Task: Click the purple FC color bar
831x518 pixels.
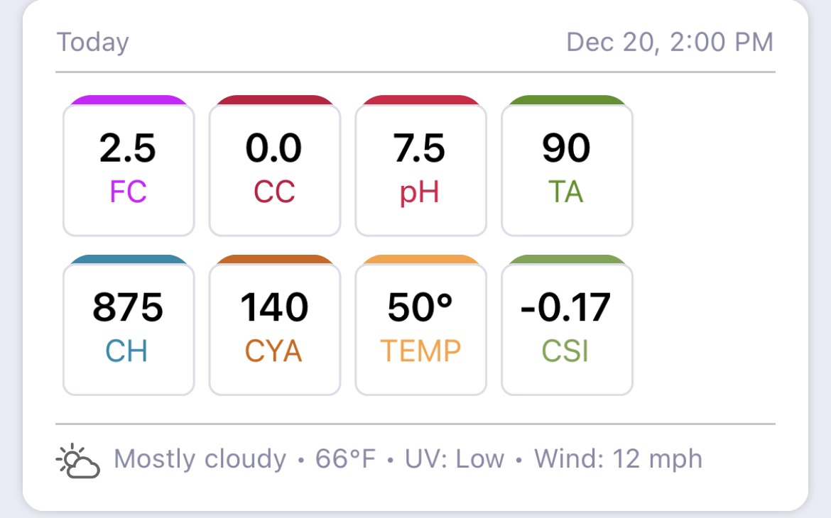Action: tap(129, 99)
